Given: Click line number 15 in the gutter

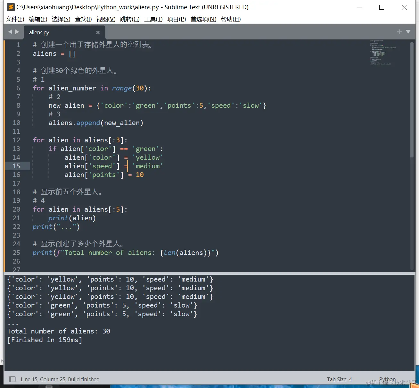Looking at the screenshot, I should pos(16,166).
